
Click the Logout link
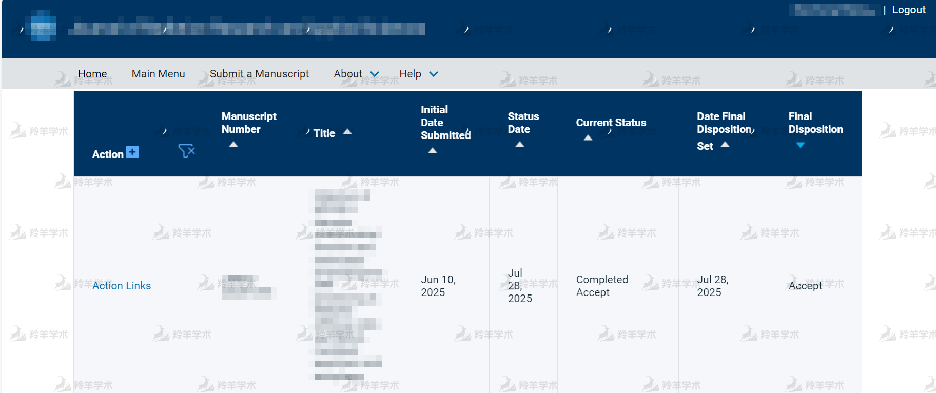coord(908,10)
